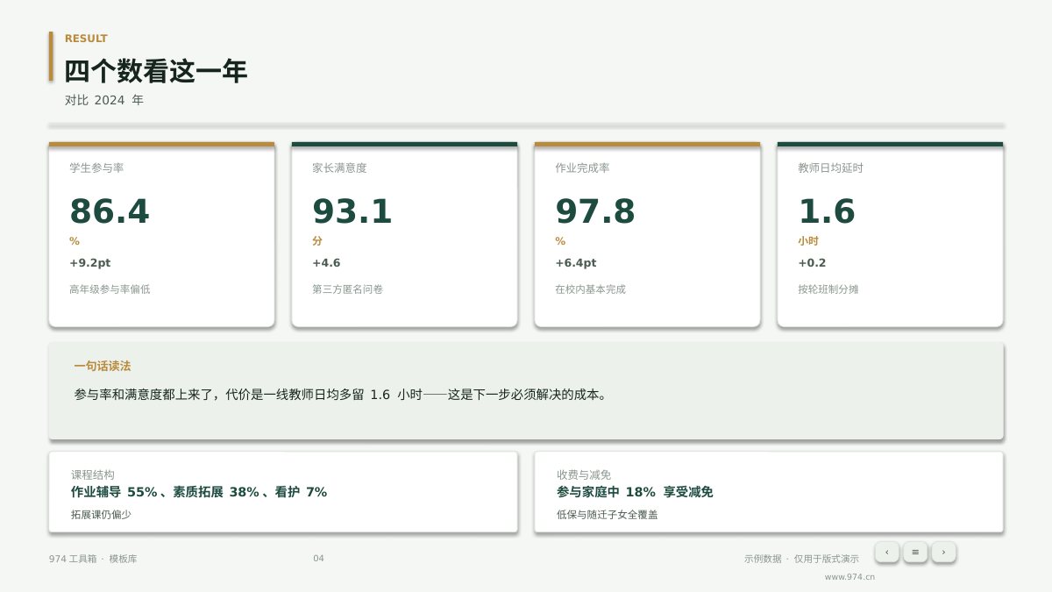Click the title 四个数看这一年
Screen dimensions: 1052x592
156,71
